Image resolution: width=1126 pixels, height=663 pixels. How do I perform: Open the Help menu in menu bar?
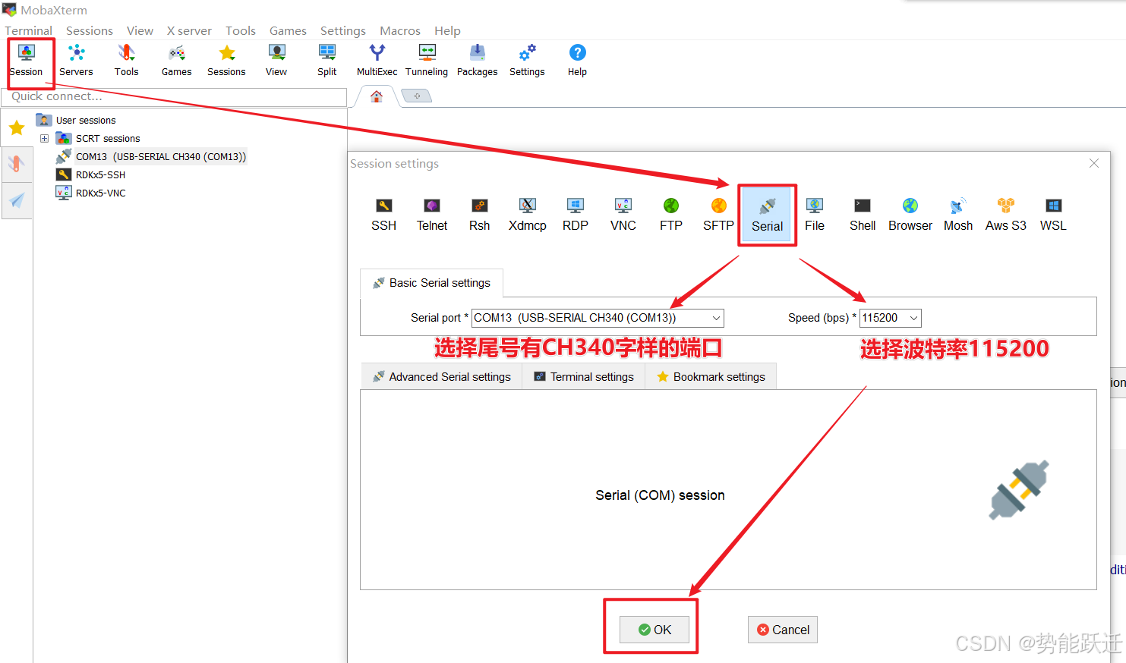[447, 30]
